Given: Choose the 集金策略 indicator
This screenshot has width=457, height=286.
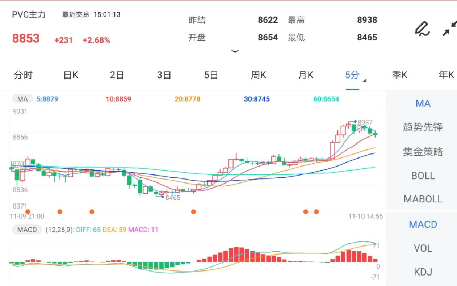Looking at the screenshot, I should 423,151.
